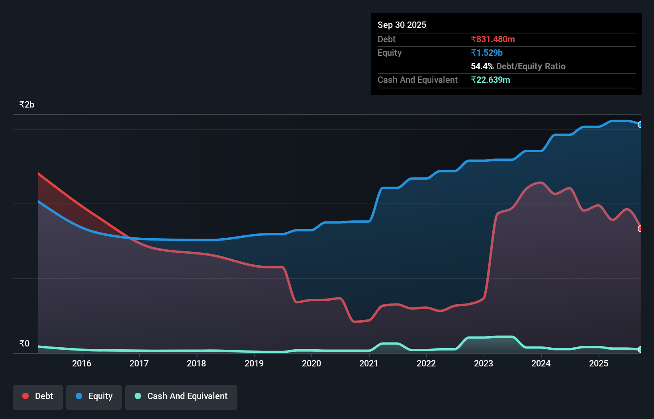Select the Cash endpoint marker on the chart
Viewport: 654px width, 419px height.
tap(640, 350)
